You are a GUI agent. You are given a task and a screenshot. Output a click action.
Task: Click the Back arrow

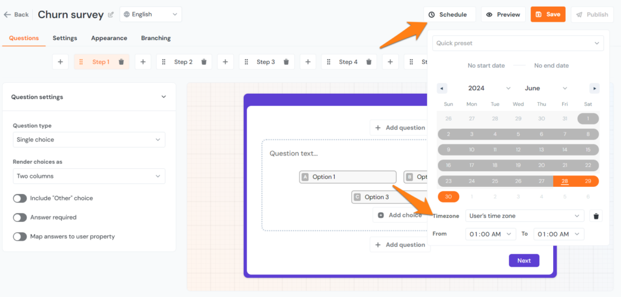(16, 15)
